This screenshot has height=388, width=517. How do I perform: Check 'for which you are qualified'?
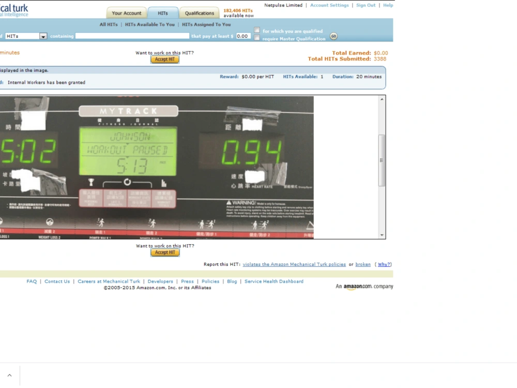(x=257, y=30)
